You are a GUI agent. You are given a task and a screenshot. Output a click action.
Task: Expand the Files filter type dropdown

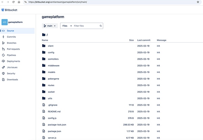point(67,26)
